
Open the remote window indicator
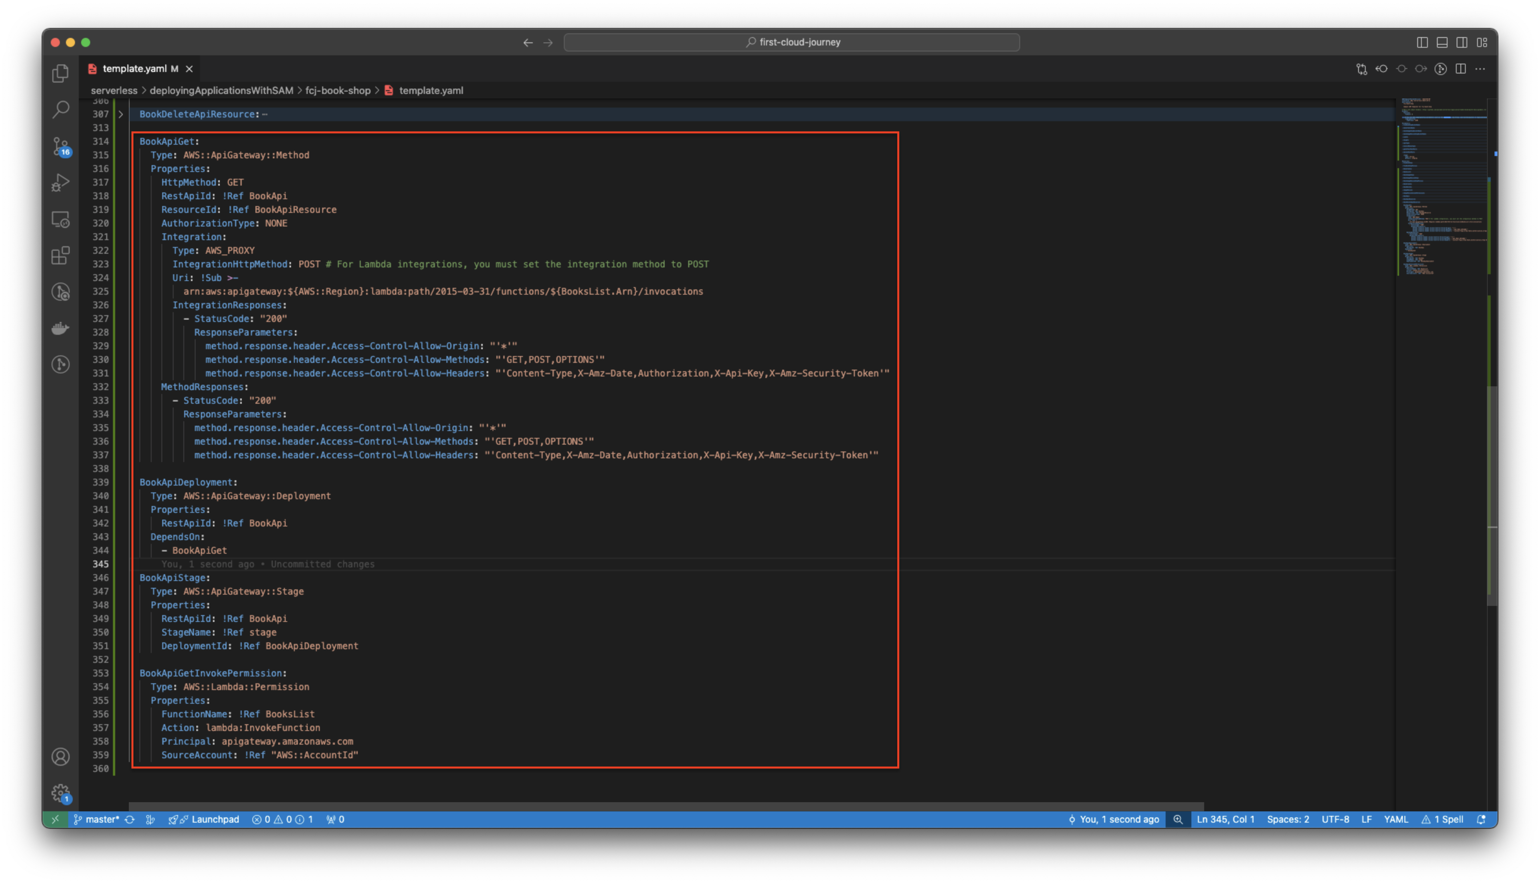click(x=55, y=819)
